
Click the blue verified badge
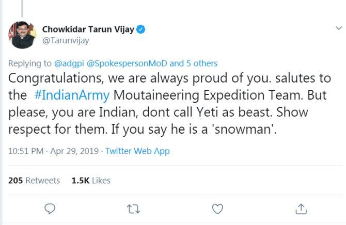(140, 29)
